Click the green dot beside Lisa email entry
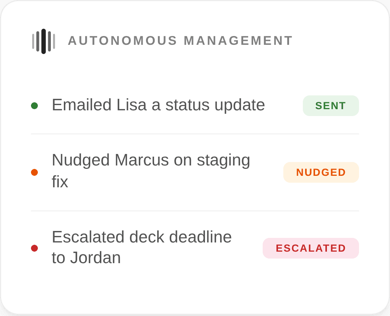This screenshot has height=316, width=390. tap(34, 106)
